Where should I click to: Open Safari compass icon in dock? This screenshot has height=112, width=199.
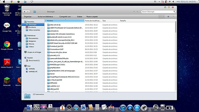click(76, 107)
